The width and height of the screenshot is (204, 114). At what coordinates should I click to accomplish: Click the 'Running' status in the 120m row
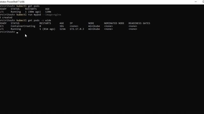16,12
